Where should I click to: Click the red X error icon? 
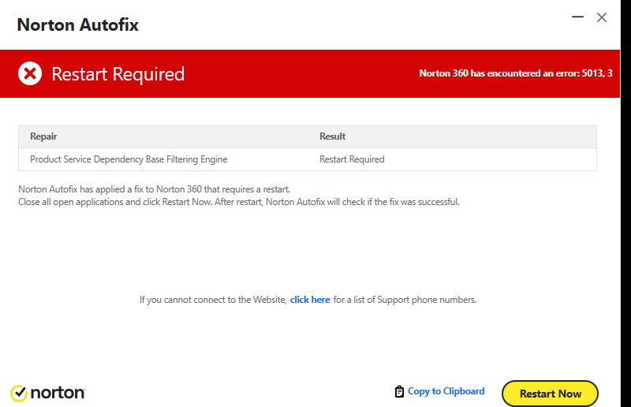(30, 73)
